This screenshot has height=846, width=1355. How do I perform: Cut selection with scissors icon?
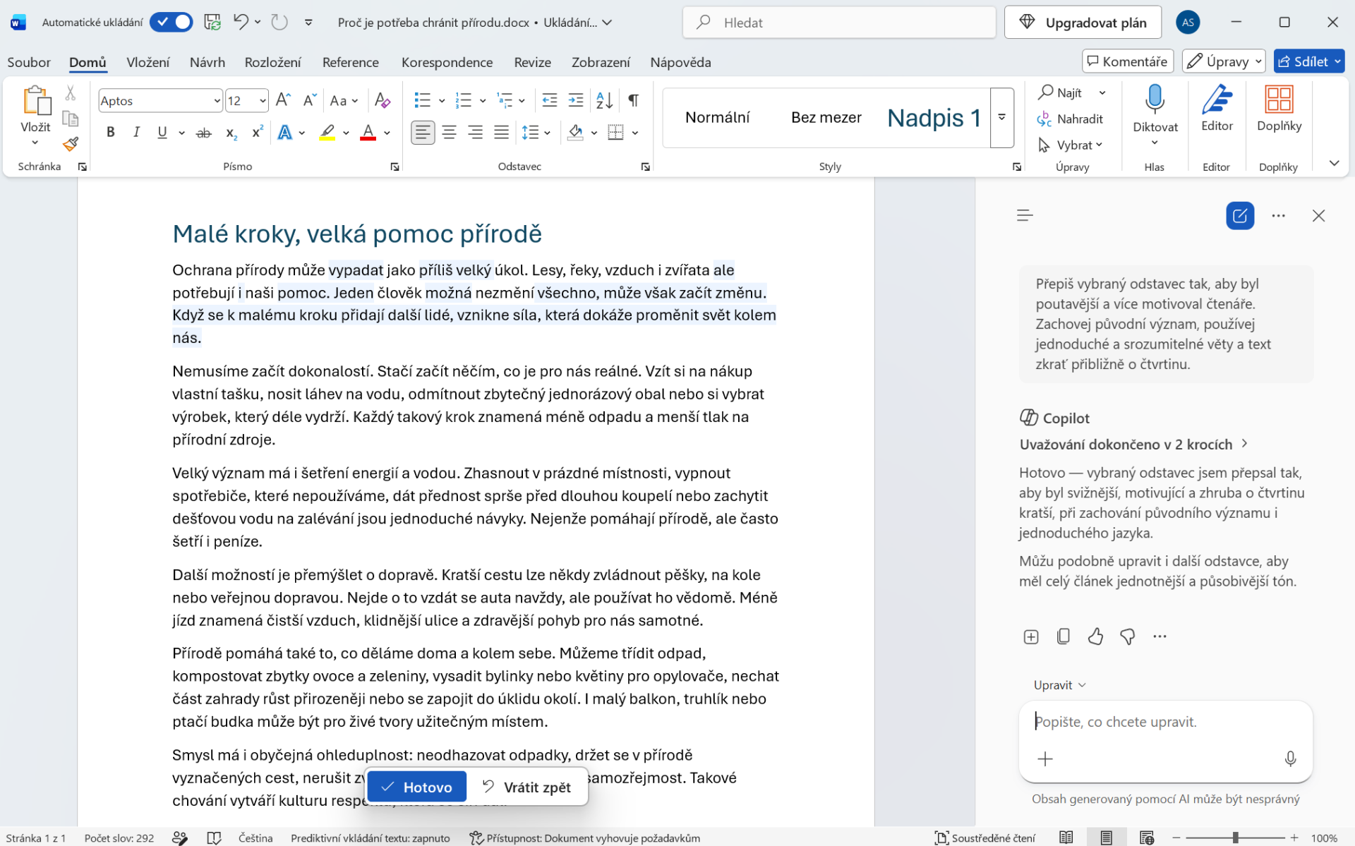[x=71, y=92]
